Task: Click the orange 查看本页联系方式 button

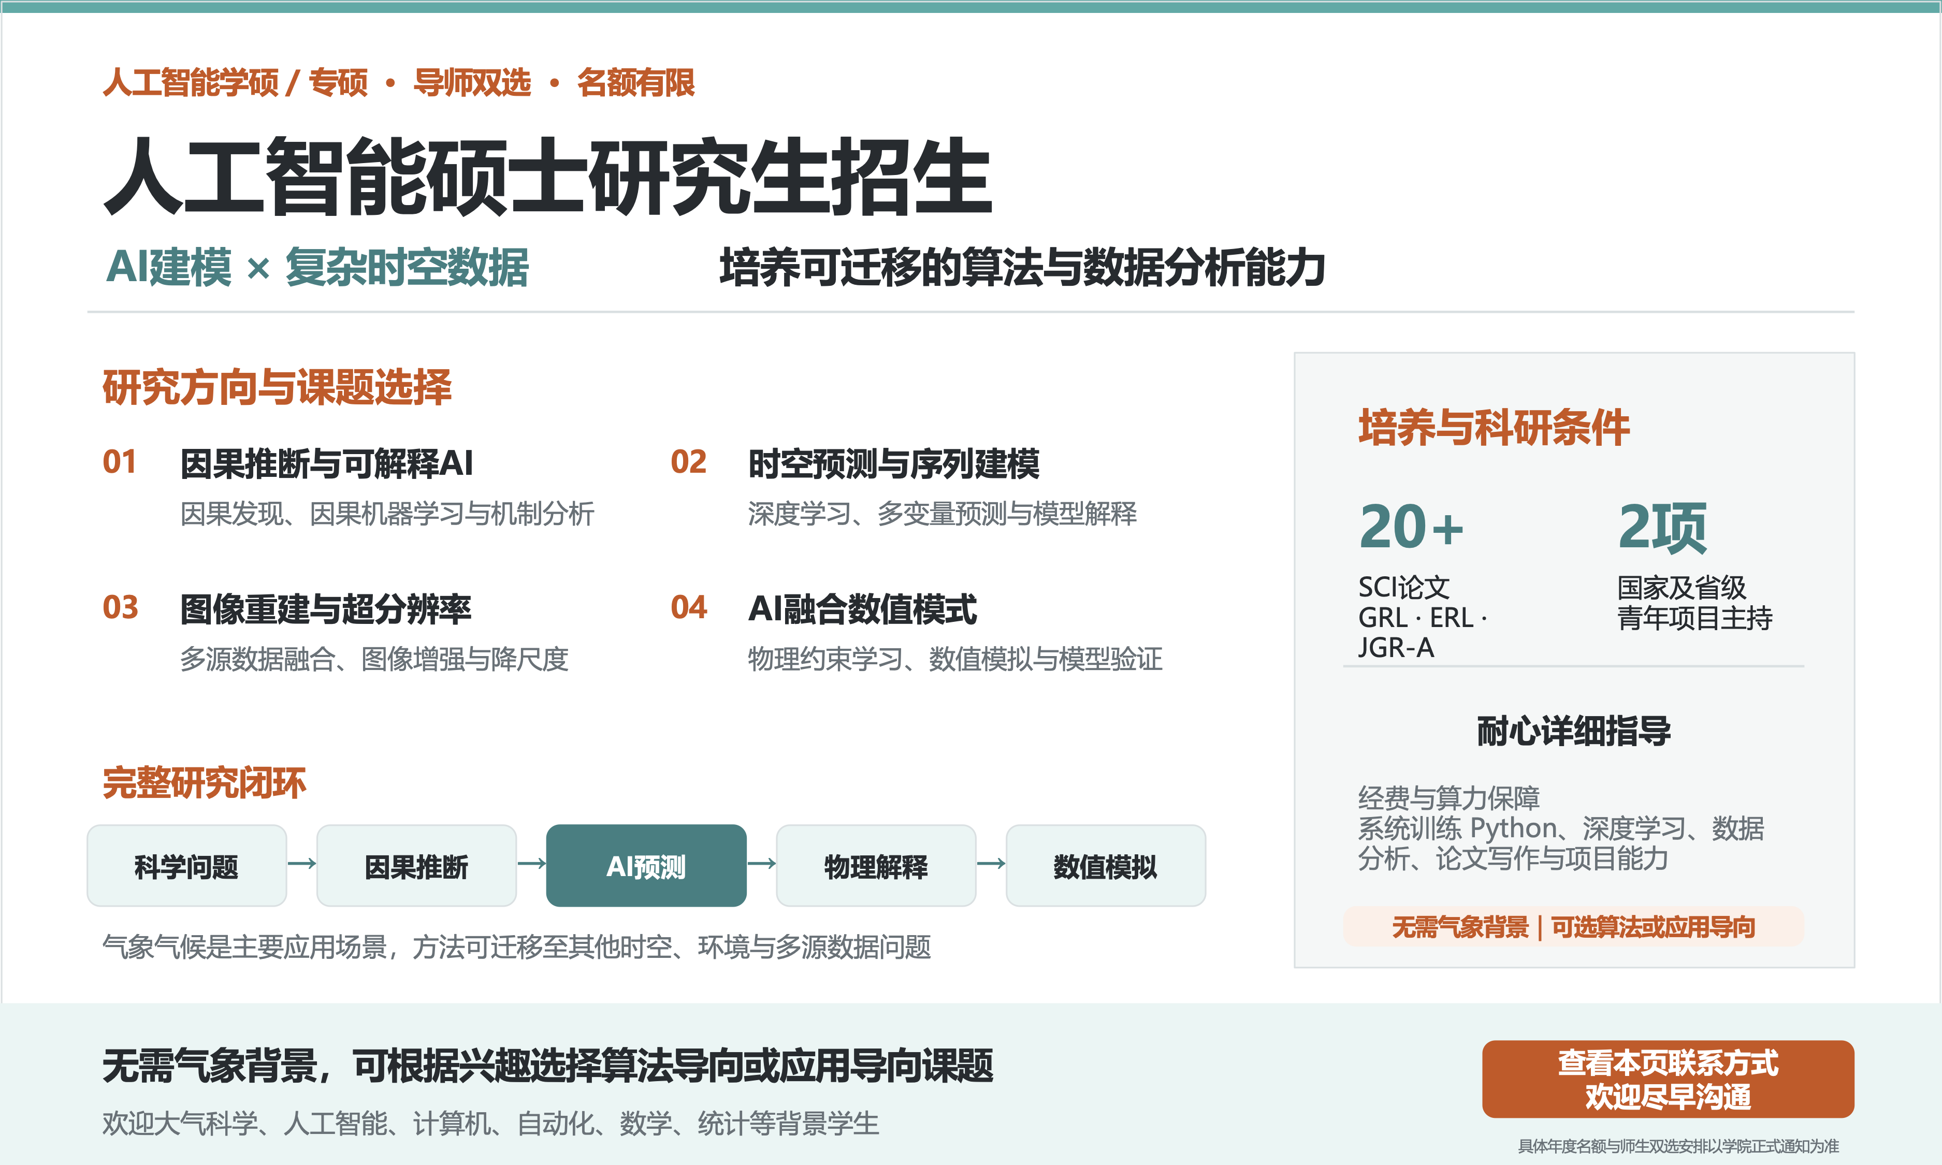Action: click(1667, 1079)
